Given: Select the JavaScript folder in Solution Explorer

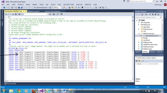Looking at the screenshot, I should coord(146,40).
